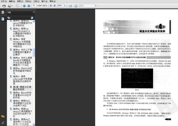Screen dimensions: 178x126
Task: Click the chapter title 硬盘分区调整应用案例 on the page
Action: pos(152,31)
